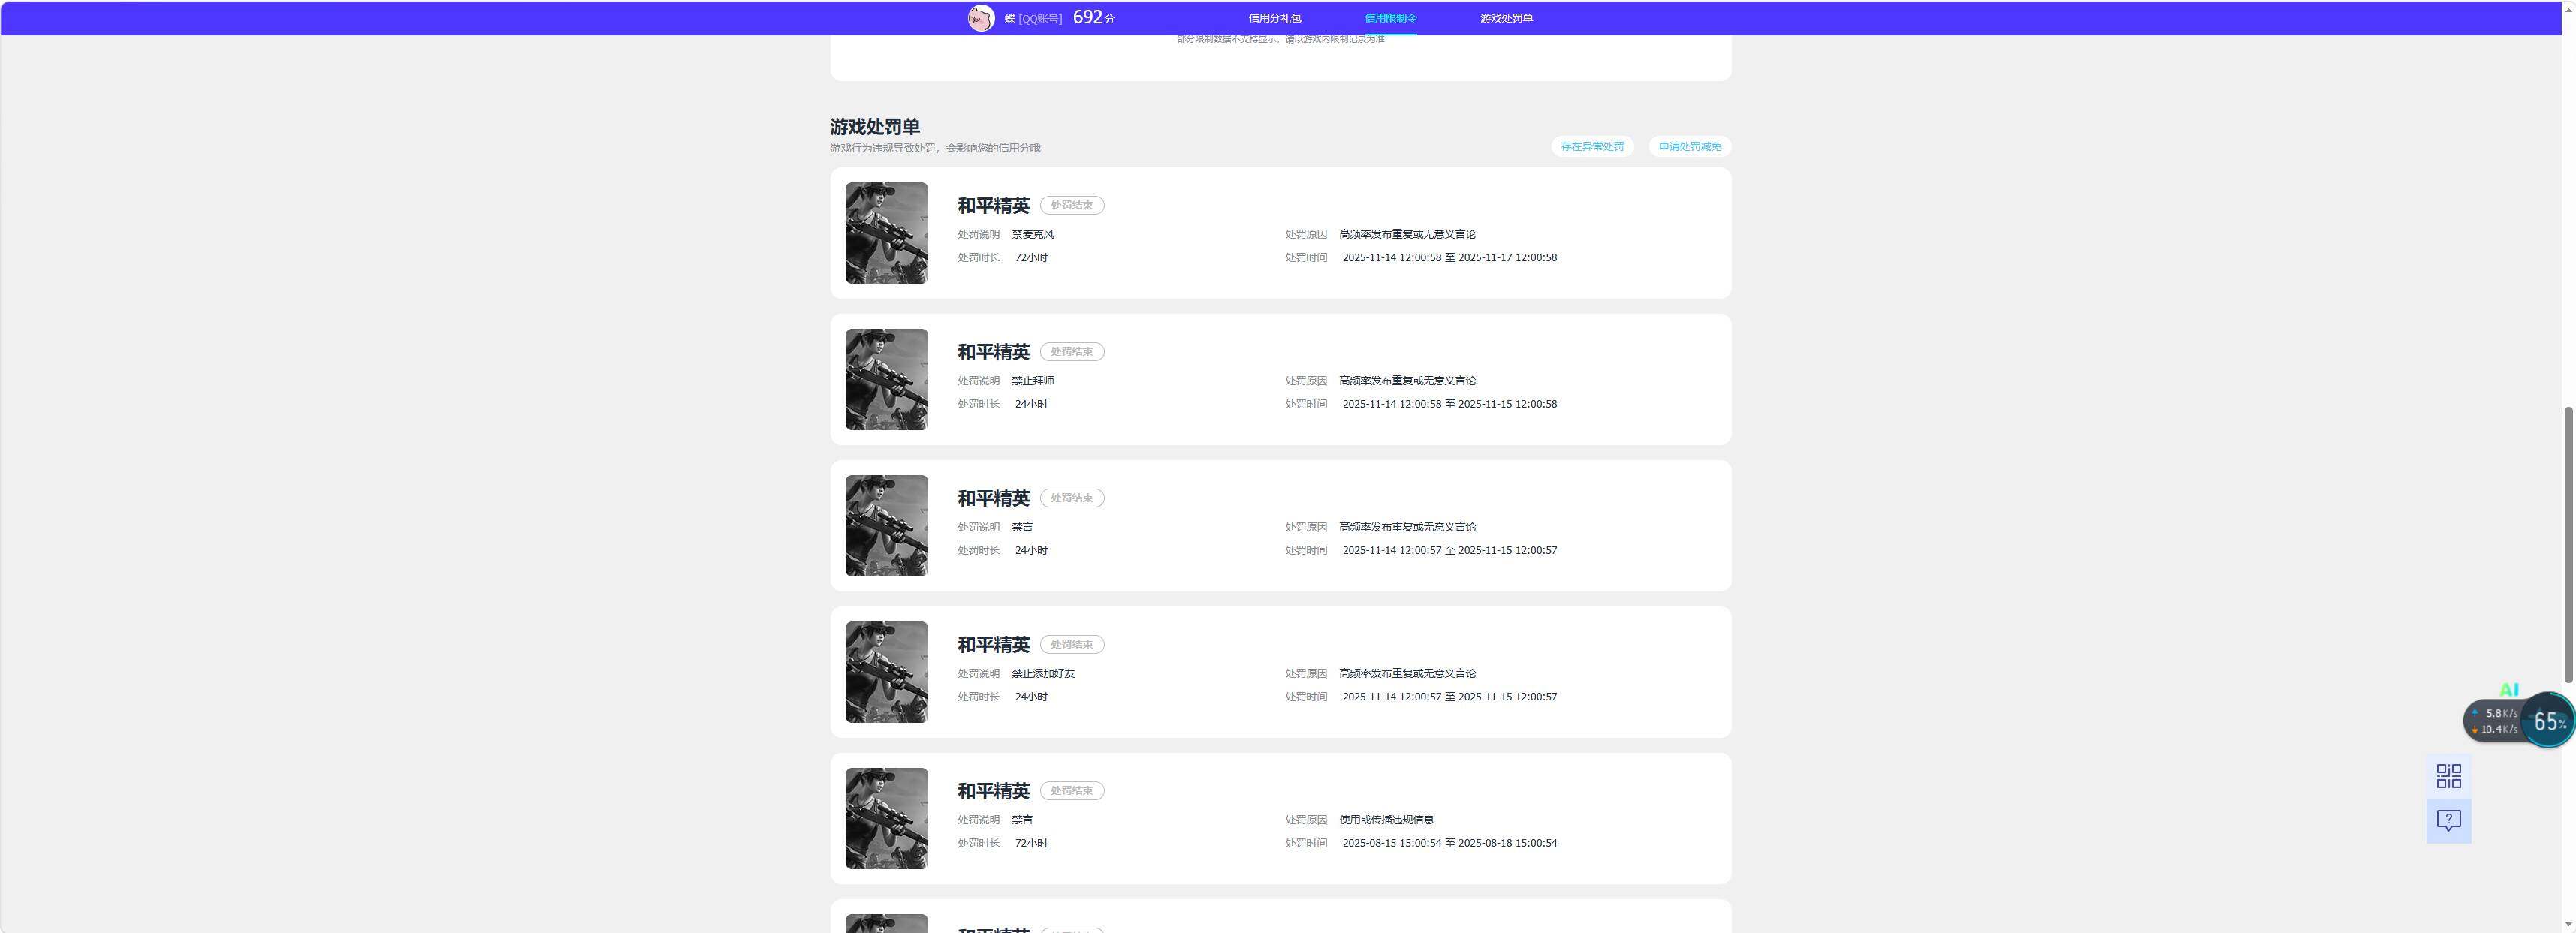The height and width of the screenshot is (933, 2576).
Task: Click the 存在异常处罚 button
Action: click(x=1592, y=147)
